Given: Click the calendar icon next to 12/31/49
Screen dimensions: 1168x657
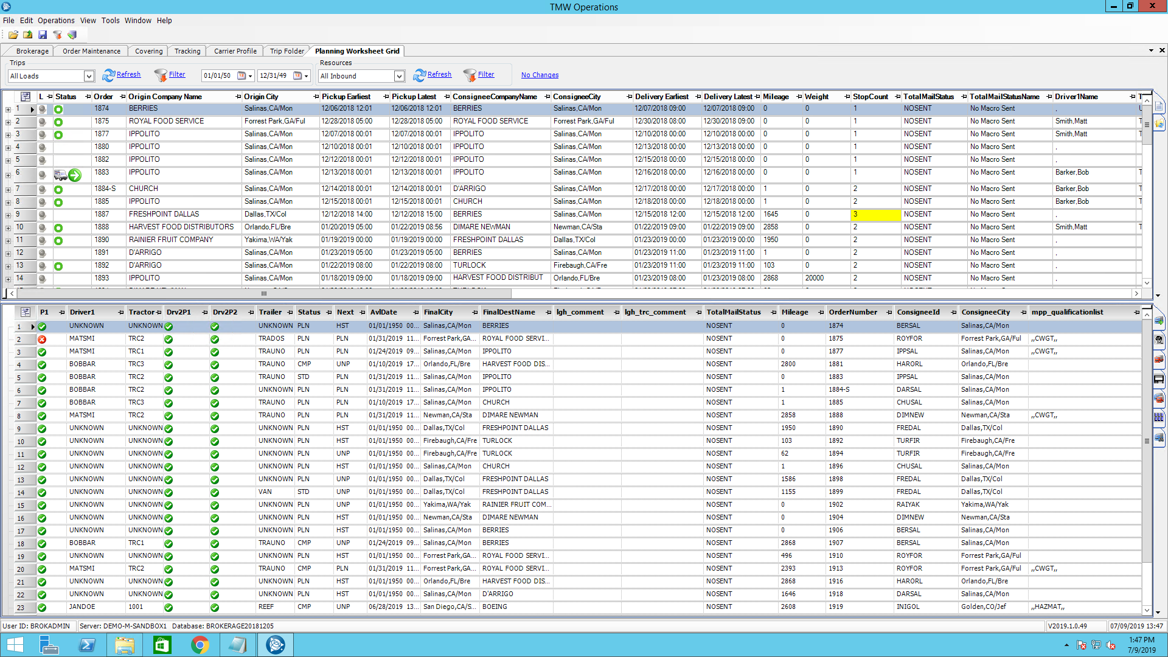Looking at the screenshot, I should pyautogui.click(x=297, y=76).
